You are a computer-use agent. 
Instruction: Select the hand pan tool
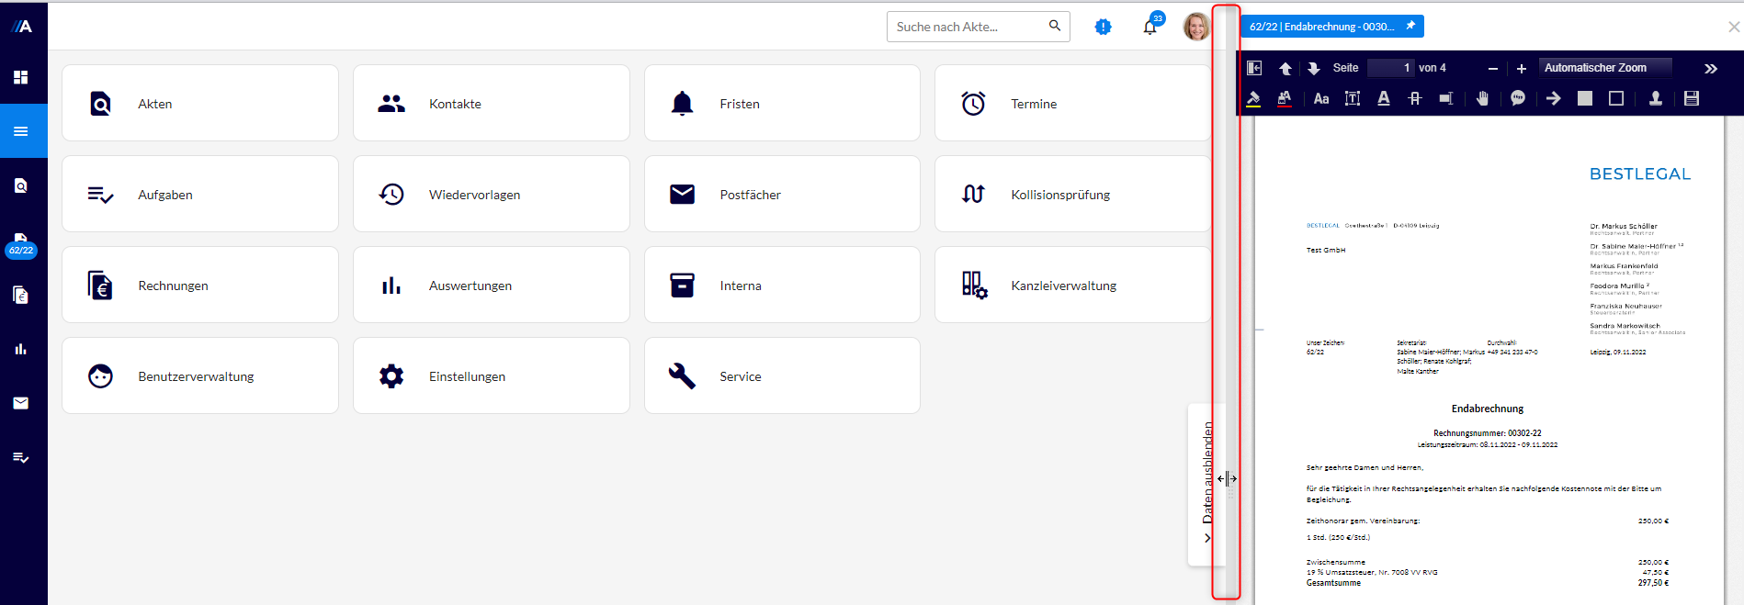[x=1482, y=98]
